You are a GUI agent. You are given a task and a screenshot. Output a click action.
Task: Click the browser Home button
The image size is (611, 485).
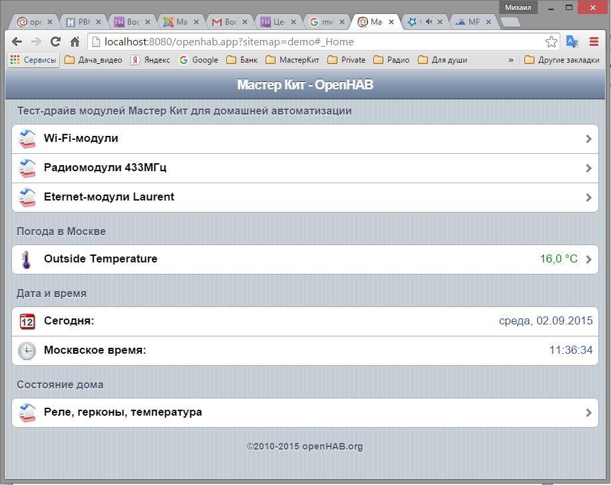coord(75,41)
